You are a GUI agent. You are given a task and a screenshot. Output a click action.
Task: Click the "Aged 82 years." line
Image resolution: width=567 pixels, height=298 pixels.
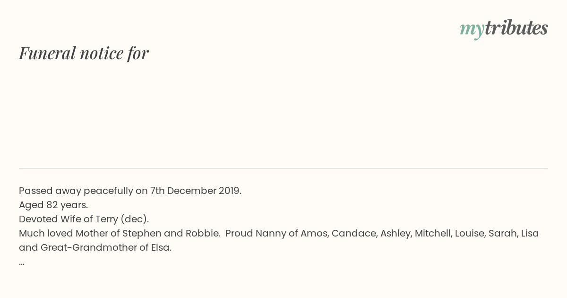(53, 205)
